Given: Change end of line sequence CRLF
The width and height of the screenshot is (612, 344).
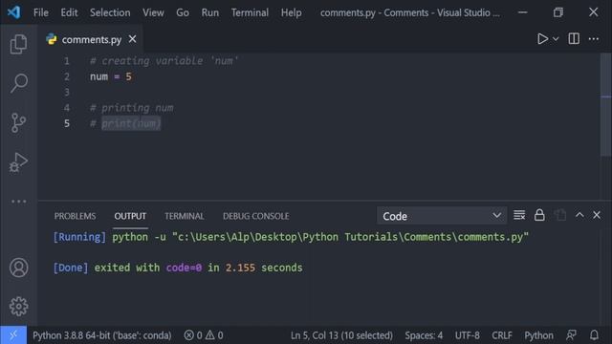Looking at the screenshot, I should click(x=502, y=335).
